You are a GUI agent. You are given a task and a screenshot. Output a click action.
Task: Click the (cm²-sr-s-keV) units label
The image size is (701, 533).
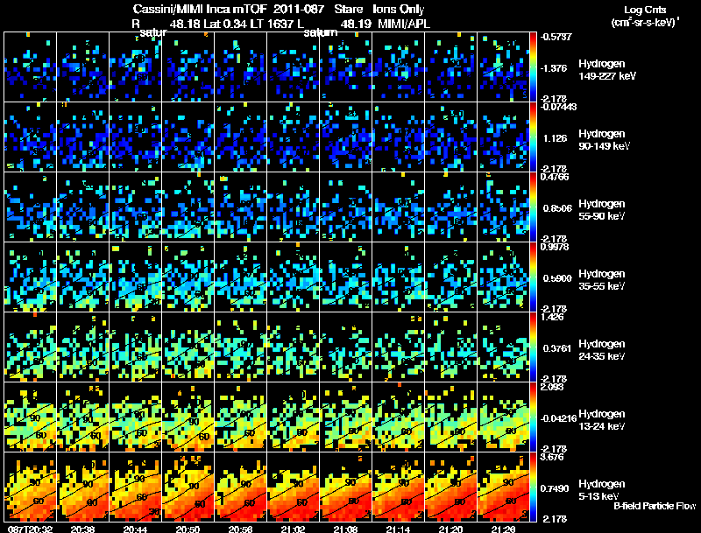click(646, 22)
